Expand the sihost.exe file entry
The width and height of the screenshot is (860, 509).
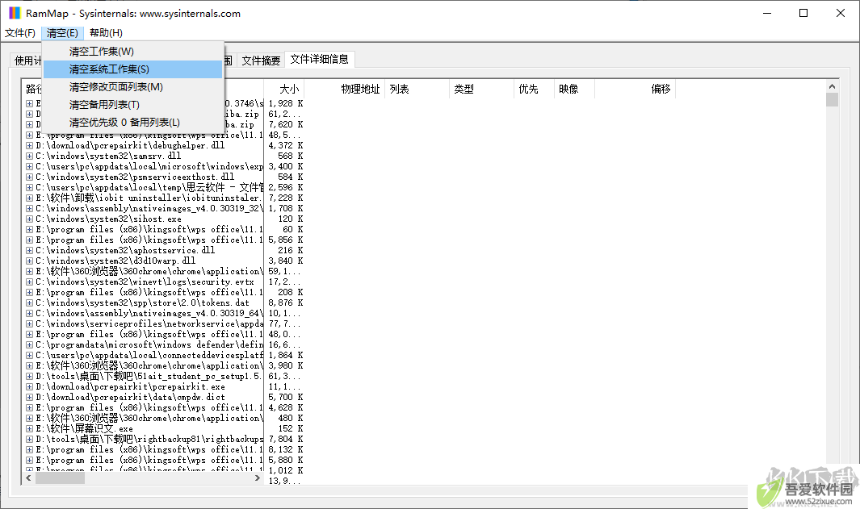[30, 219]
